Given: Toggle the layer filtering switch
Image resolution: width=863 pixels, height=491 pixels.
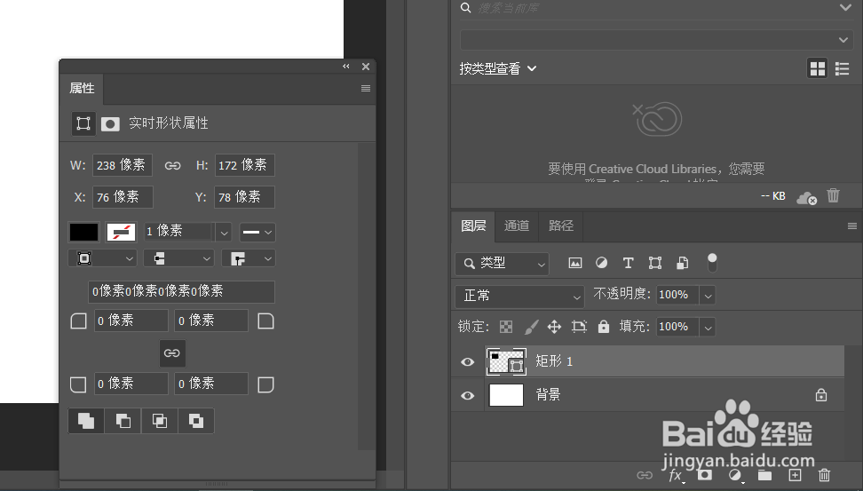Looking at the screenshot, I should point(712,263).
